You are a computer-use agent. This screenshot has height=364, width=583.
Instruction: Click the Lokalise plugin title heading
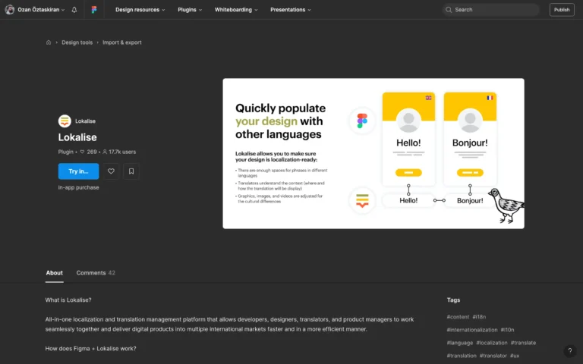click(x=77, y=137)
